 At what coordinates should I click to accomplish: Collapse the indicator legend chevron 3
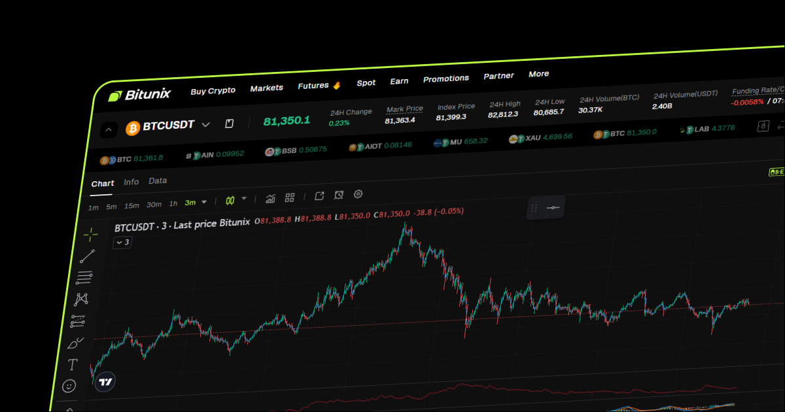point(122,243)
